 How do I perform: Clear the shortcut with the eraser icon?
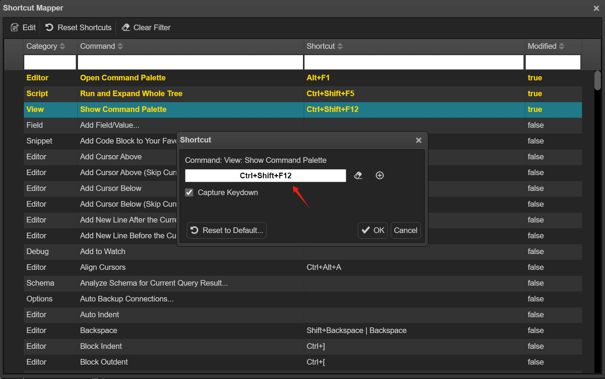[x=358, y=175]
